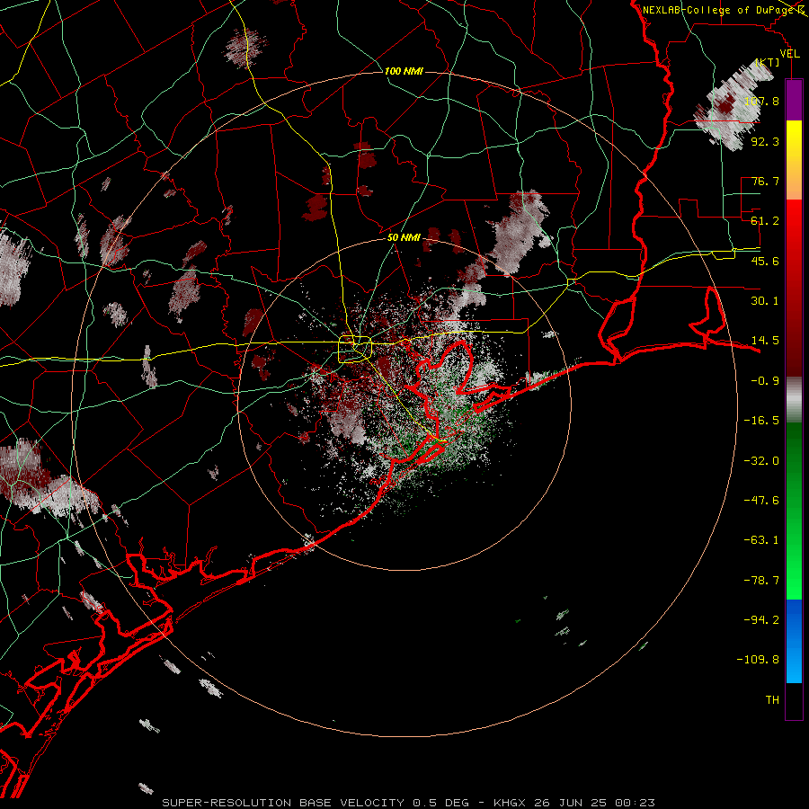Screen dimensions: 809x809
Task: Select the -78.7 legend value
Action: [x=761, y=581]
